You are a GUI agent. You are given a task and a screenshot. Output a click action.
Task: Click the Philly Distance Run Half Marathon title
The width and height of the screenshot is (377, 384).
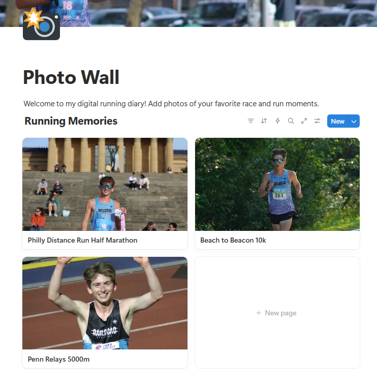click(82, 240)
